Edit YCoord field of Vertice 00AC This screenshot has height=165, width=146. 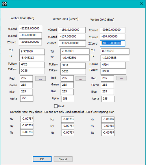pos(113,37)
